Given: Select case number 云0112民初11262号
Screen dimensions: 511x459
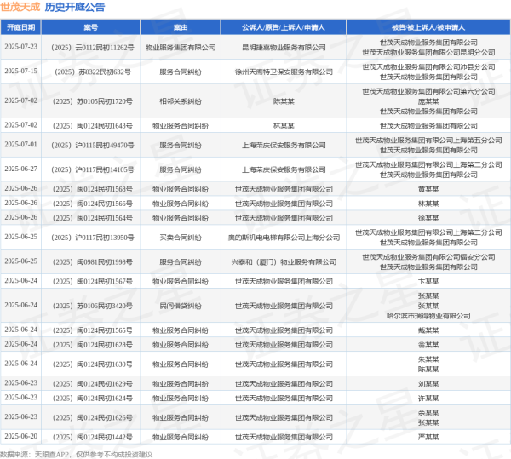Looking at the screenshot, I should pos(93,48).
